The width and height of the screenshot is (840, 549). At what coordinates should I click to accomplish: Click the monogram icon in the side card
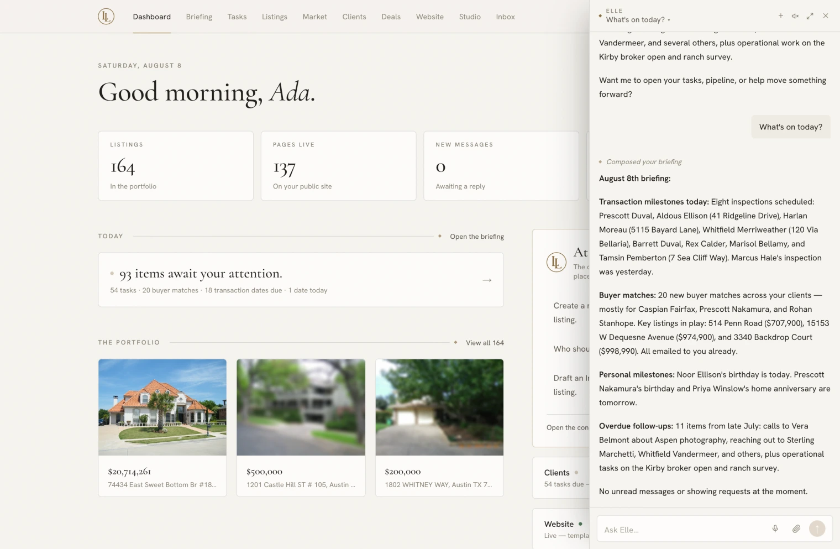556,262
